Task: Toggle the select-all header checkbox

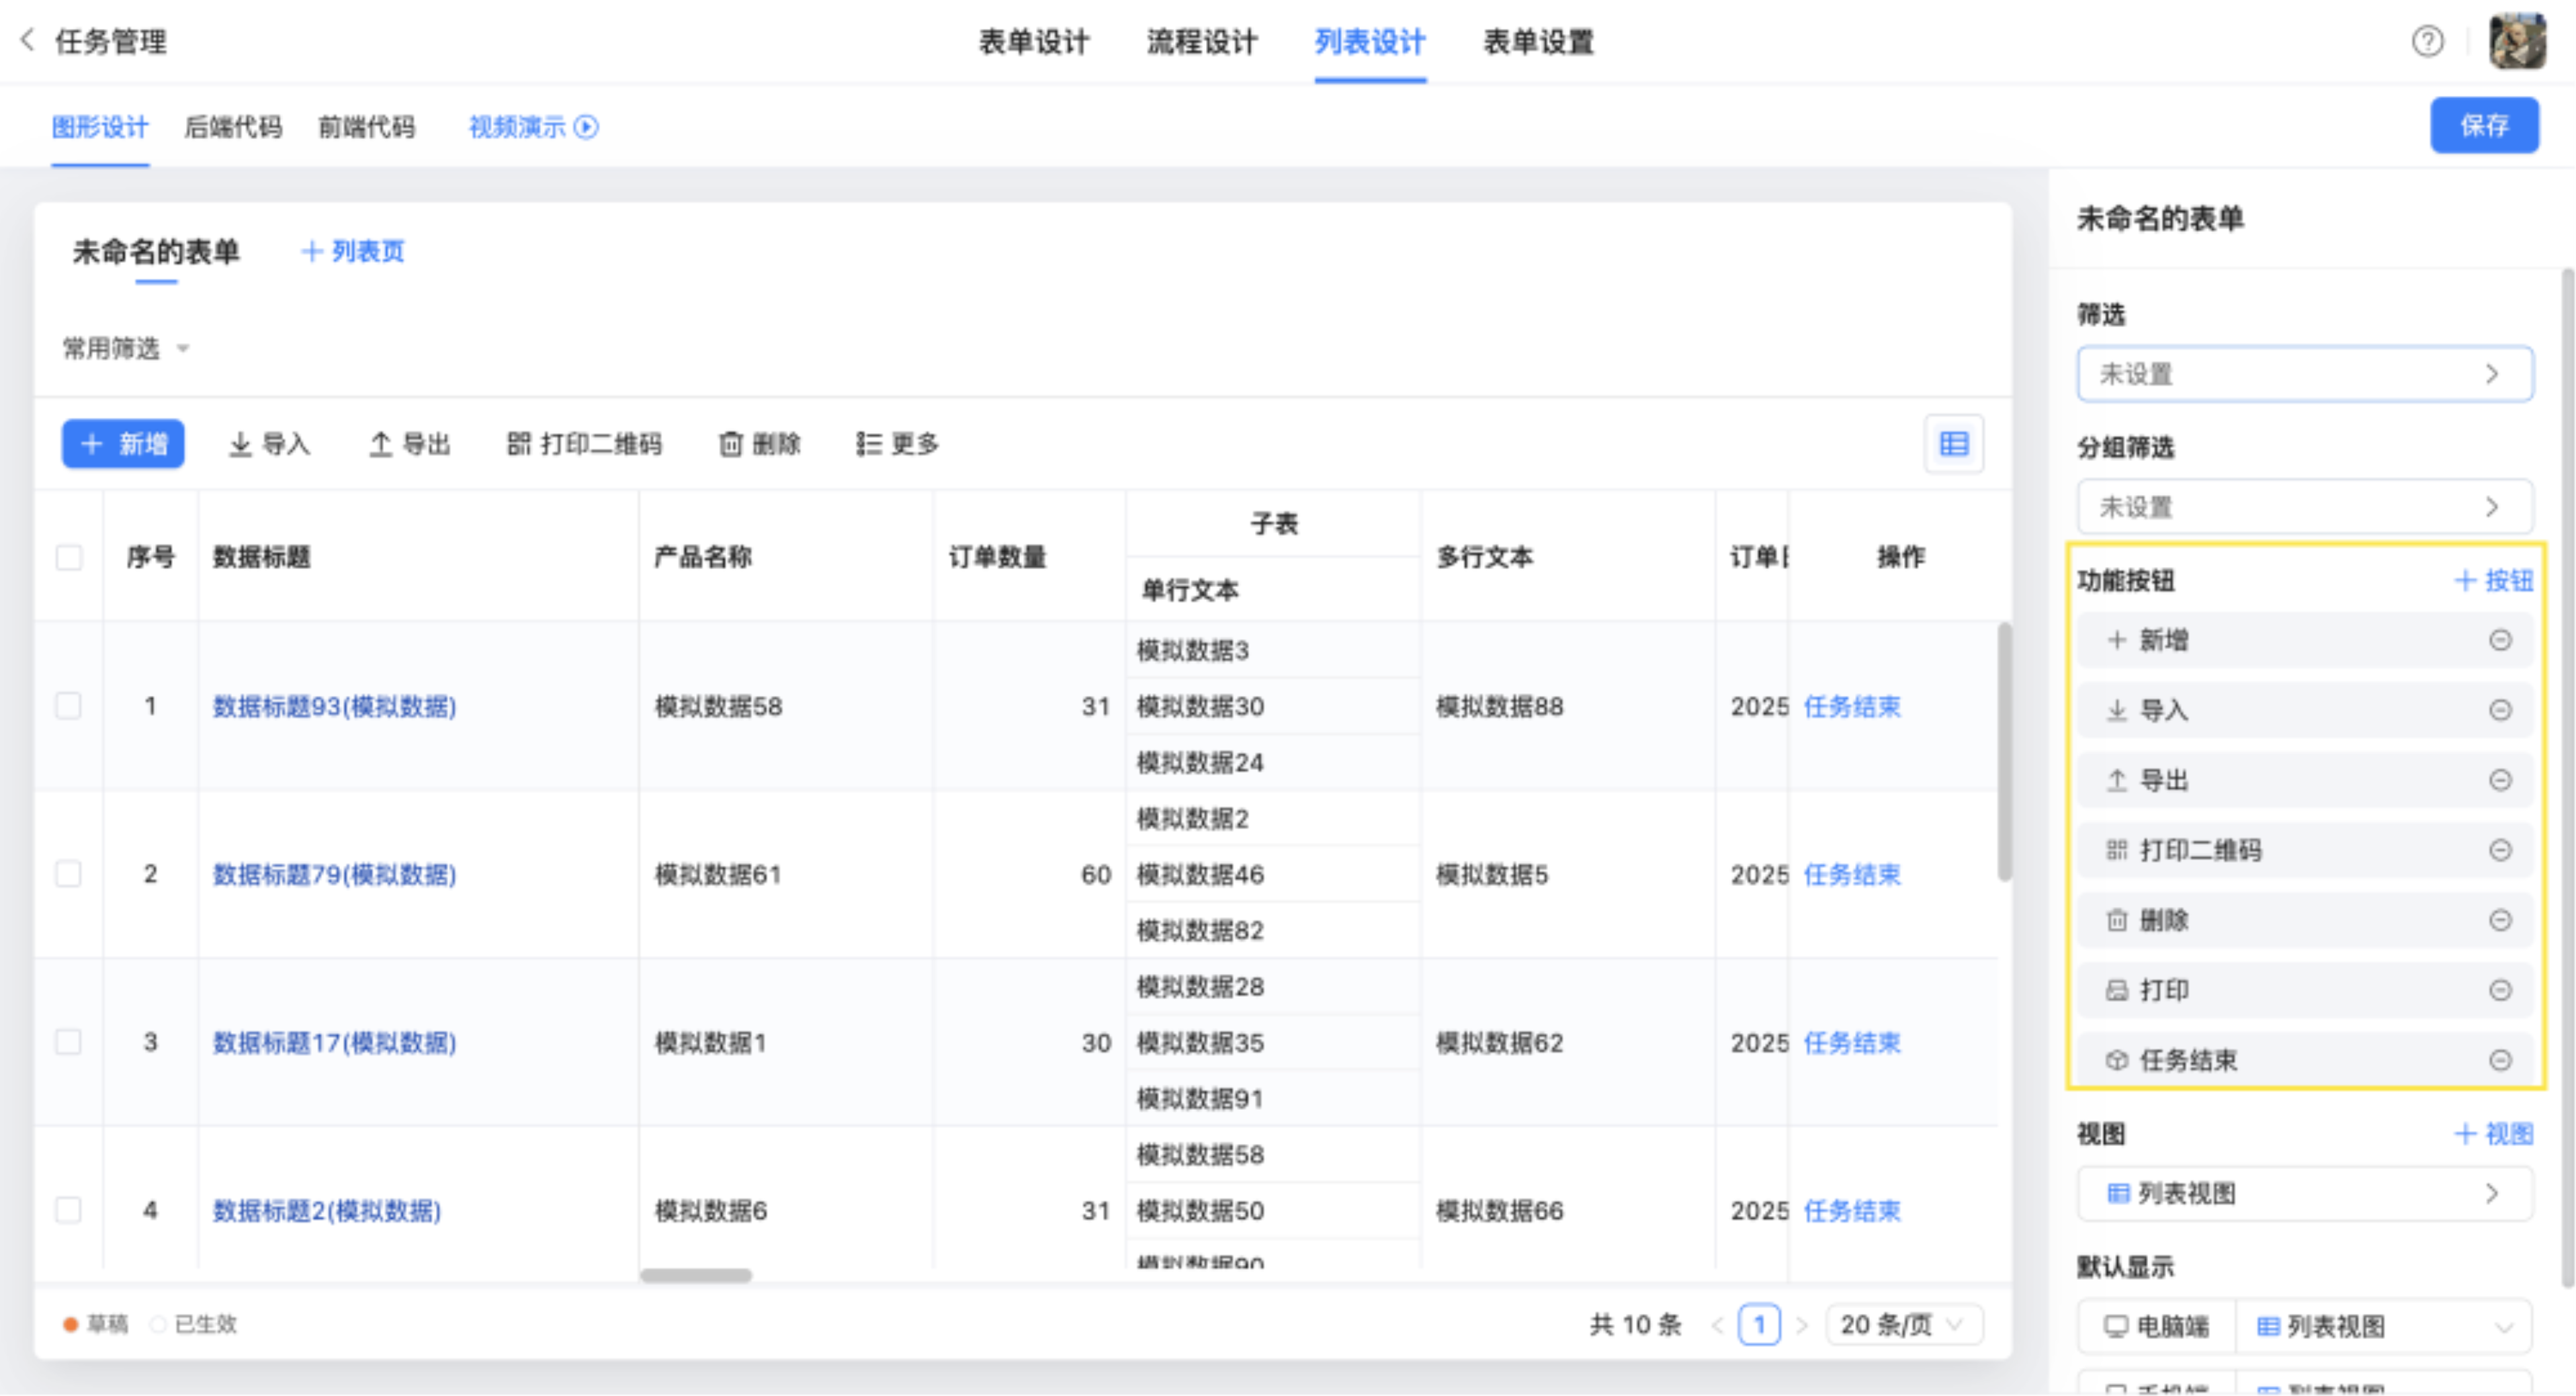Action: (69, 557)
